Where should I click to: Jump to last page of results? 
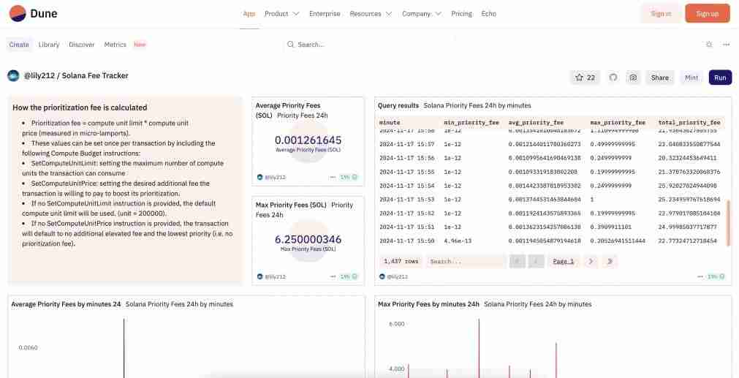tap(610, 261)
